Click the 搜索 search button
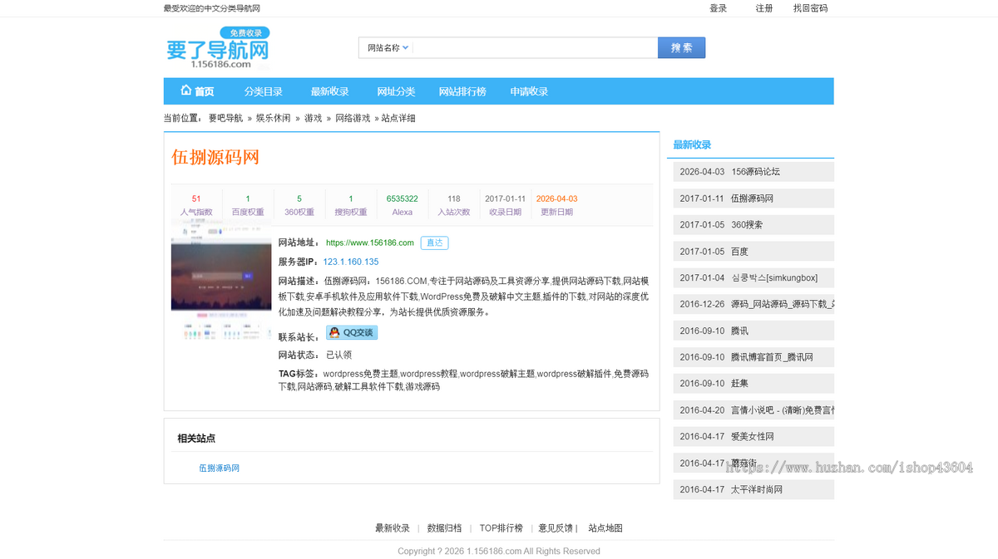This screenshot has width=998, height=559. (681, 48)
